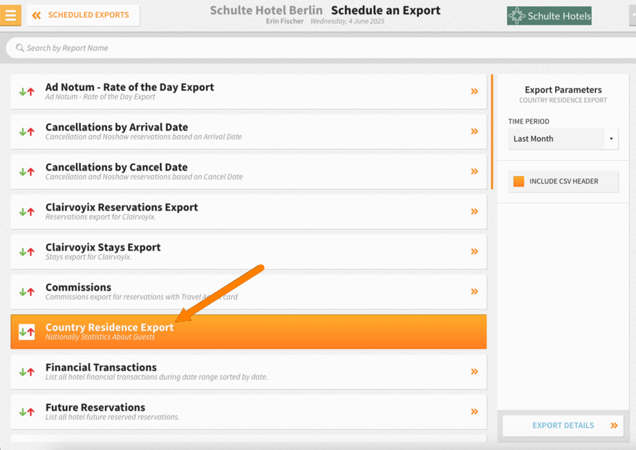Toggle the Include CSV Header checkbox
The width and height of the screenshot is (636, 450).
coord(518,182)
